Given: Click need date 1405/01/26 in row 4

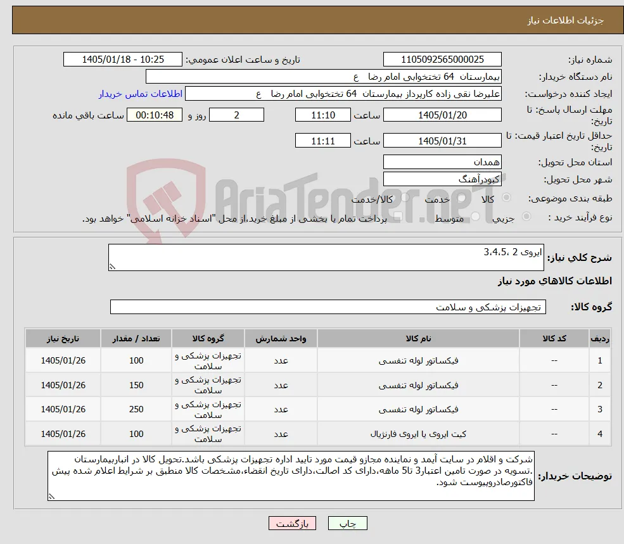Looking at the screenshot, I should [63, 434].
